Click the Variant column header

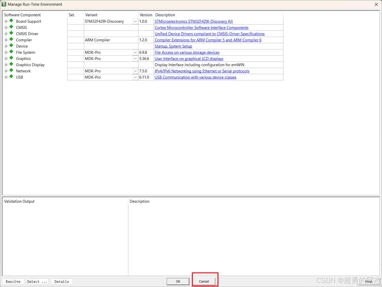click(x=91, y=15)
